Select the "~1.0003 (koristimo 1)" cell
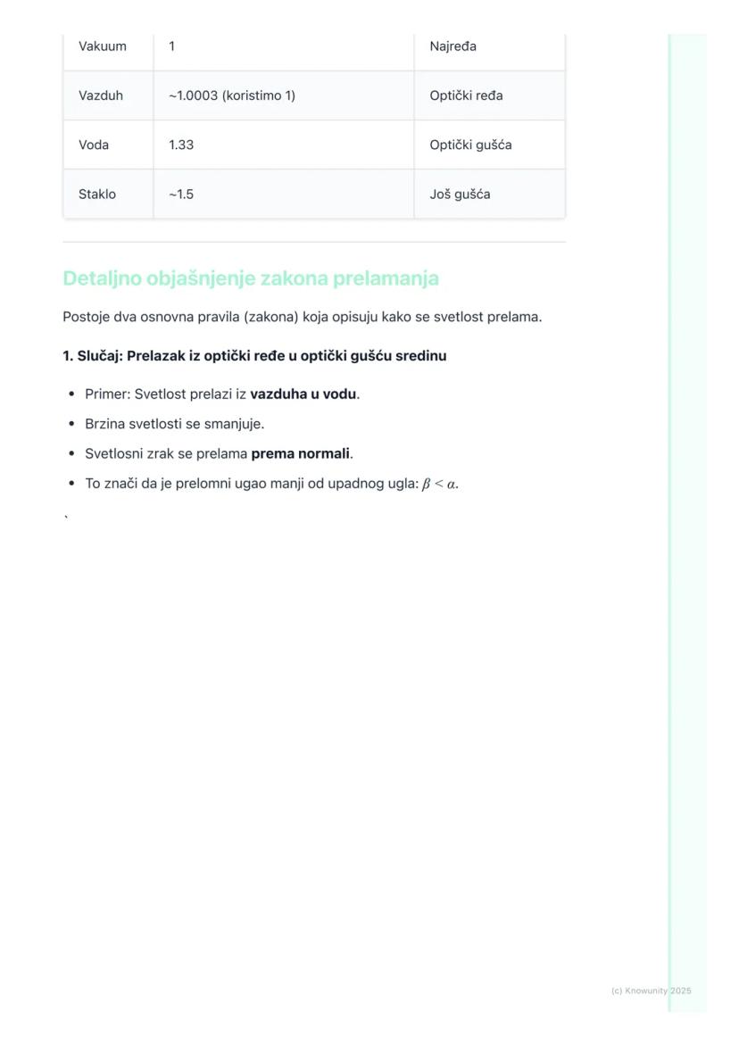The height and width of the screenshot is (1045, 739). coord(231,95)
